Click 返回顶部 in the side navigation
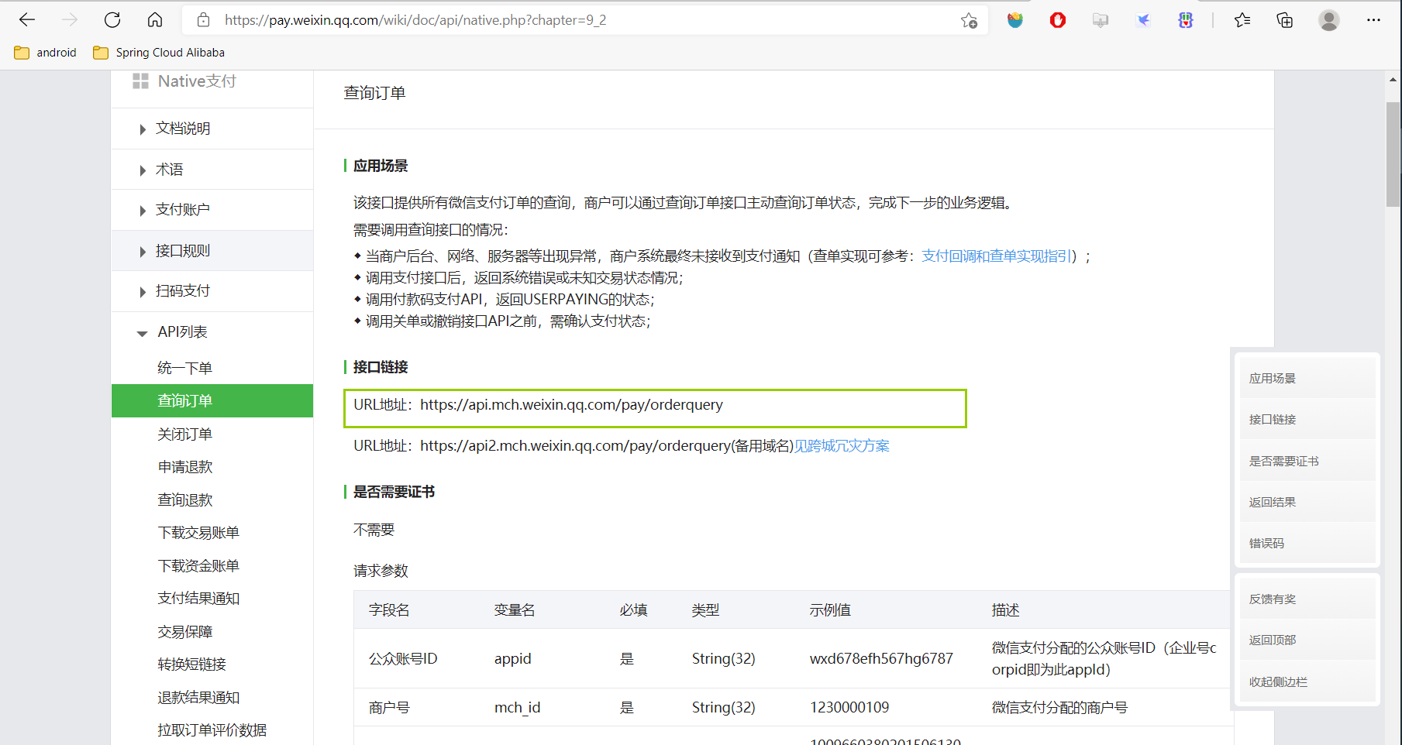 tap(1272, 640)
